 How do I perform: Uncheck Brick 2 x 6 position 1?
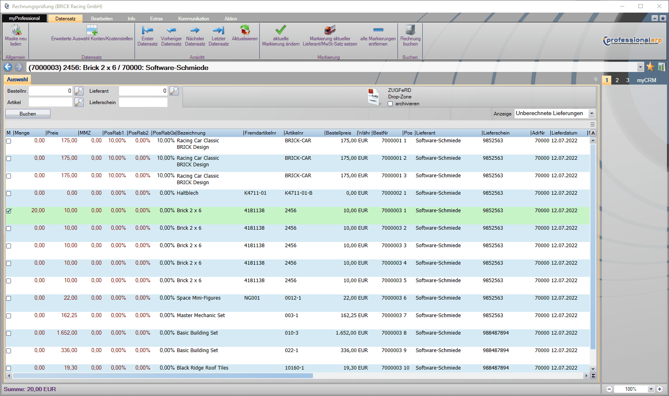[9, 211]
